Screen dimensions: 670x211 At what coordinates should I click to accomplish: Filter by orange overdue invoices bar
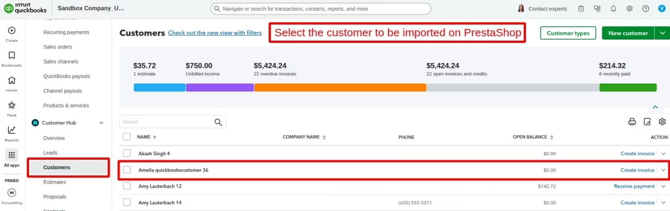pos(340,87)
